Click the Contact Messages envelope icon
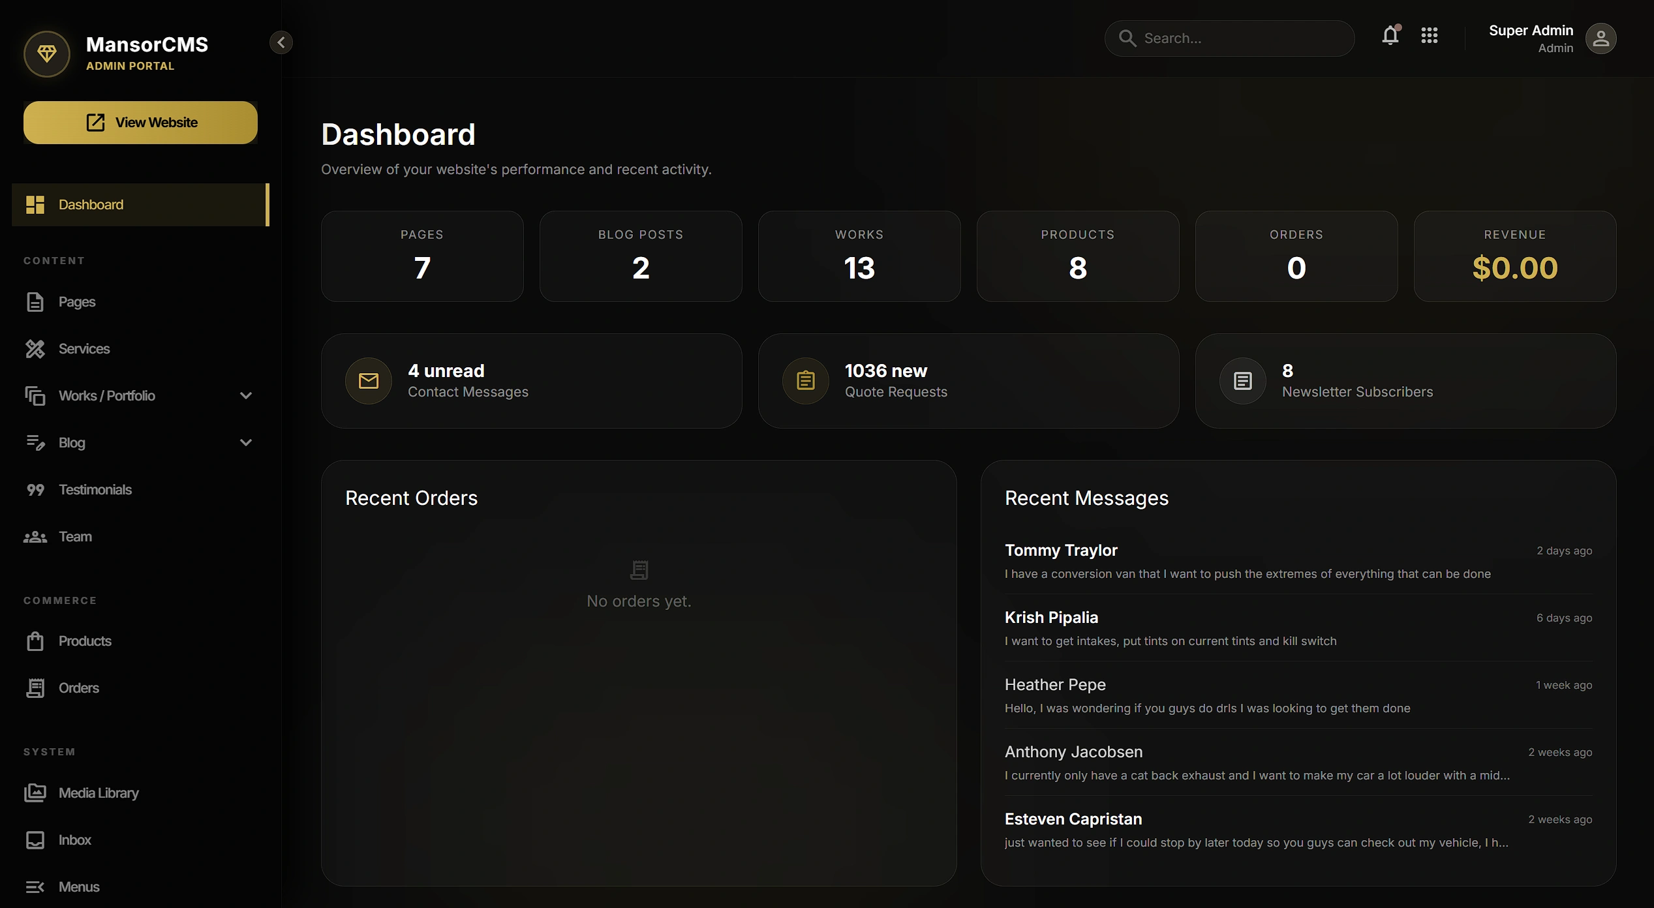The image size is (1654, 908). [x=369, y=381]
